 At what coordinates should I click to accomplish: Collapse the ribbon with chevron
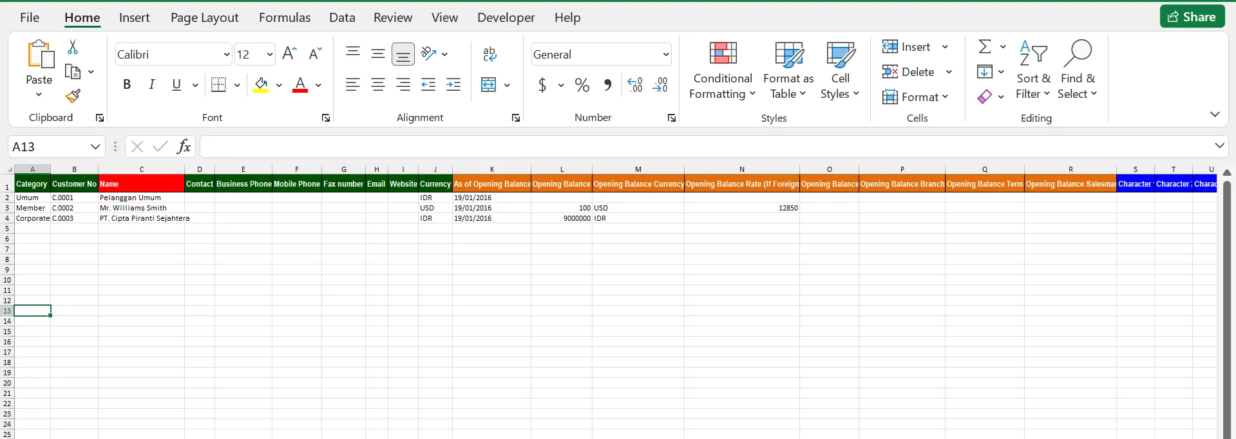[x=1215, y=114]
